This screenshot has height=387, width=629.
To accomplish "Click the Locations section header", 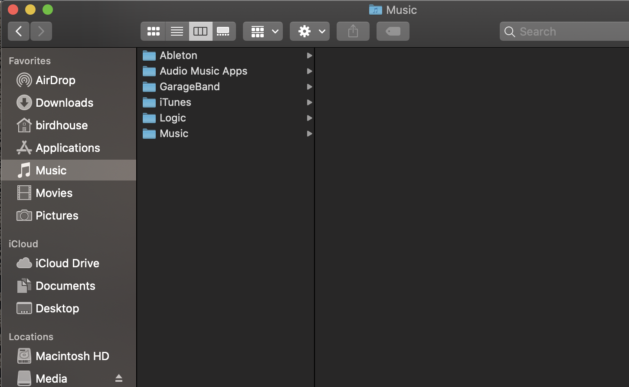I will (x=31, y=337).
